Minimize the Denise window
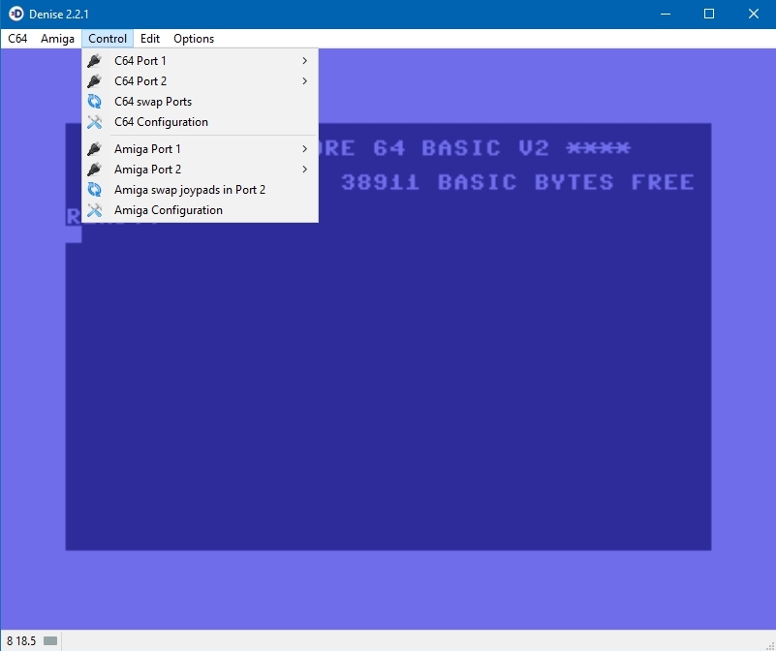This screenshot has width=776, height=651. point(666,14)
